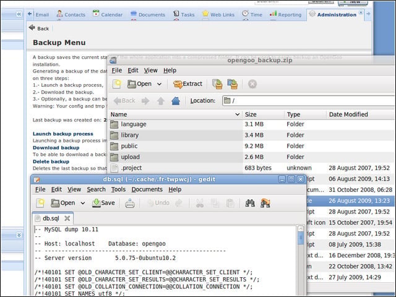396x297 pixels.
Task: Select row dated 08 July 2009, 15:38
Action: tap(351, 244)
